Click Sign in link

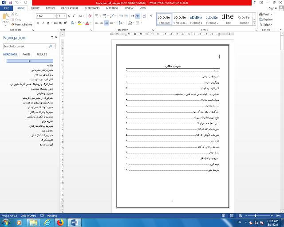pyautogui.click(x=273, y=8)
